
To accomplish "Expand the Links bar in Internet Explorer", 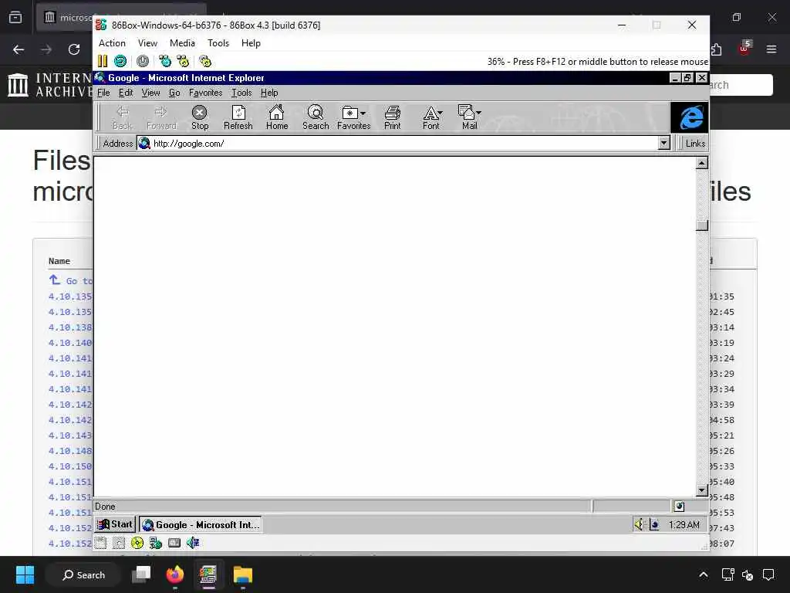I will coord(695,143).
